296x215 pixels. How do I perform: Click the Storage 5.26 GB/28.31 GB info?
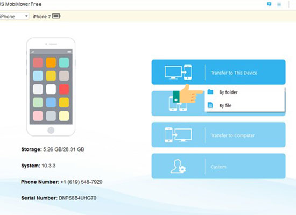pyautogui.click(x=53, y=149)
